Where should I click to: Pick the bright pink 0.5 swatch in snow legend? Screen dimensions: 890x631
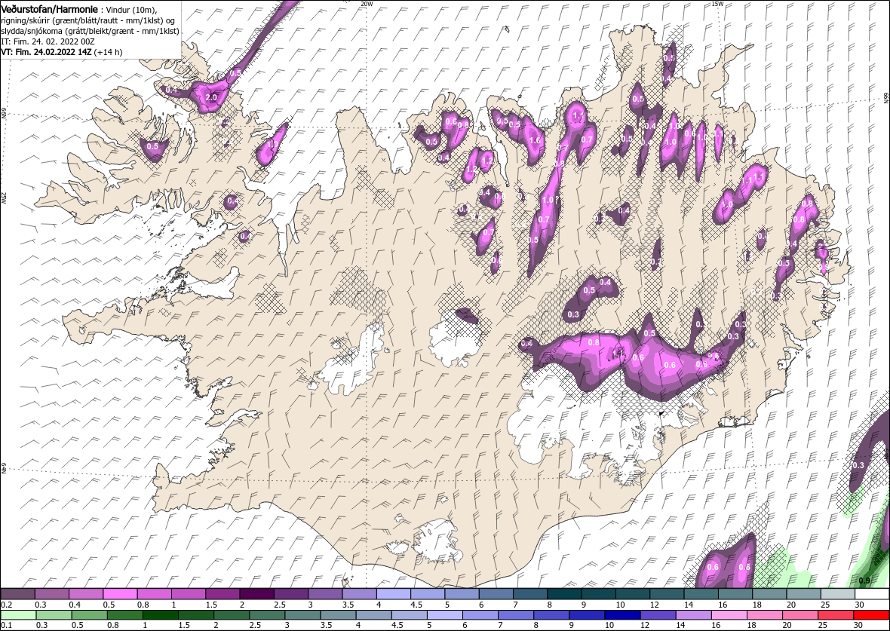click(120, 593)
